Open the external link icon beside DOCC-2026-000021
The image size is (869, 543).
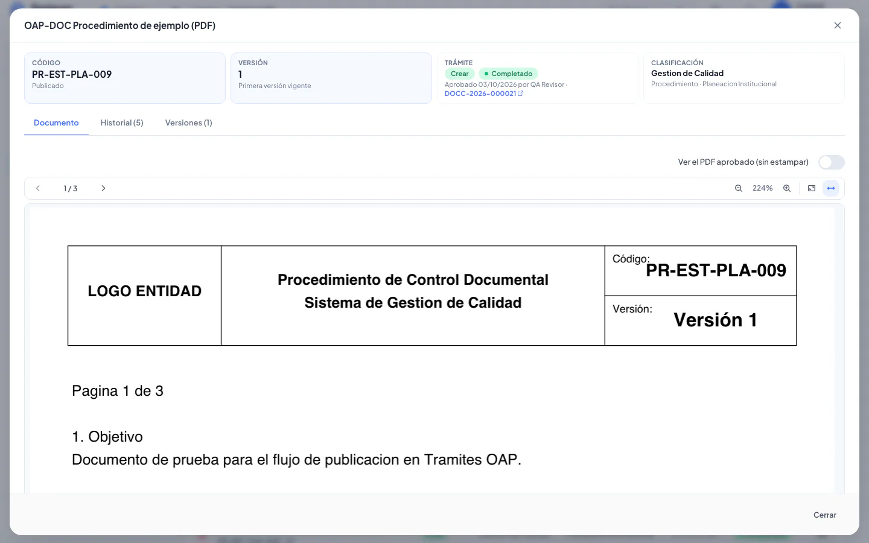[521, 94]
